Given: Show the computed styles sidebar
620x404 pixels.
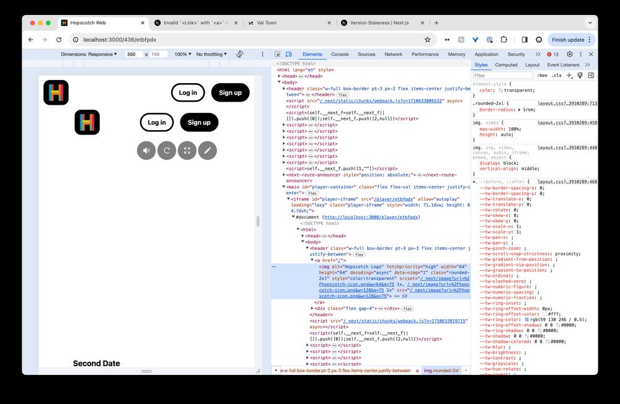Looking at the screenshot, I should point(591,75).
